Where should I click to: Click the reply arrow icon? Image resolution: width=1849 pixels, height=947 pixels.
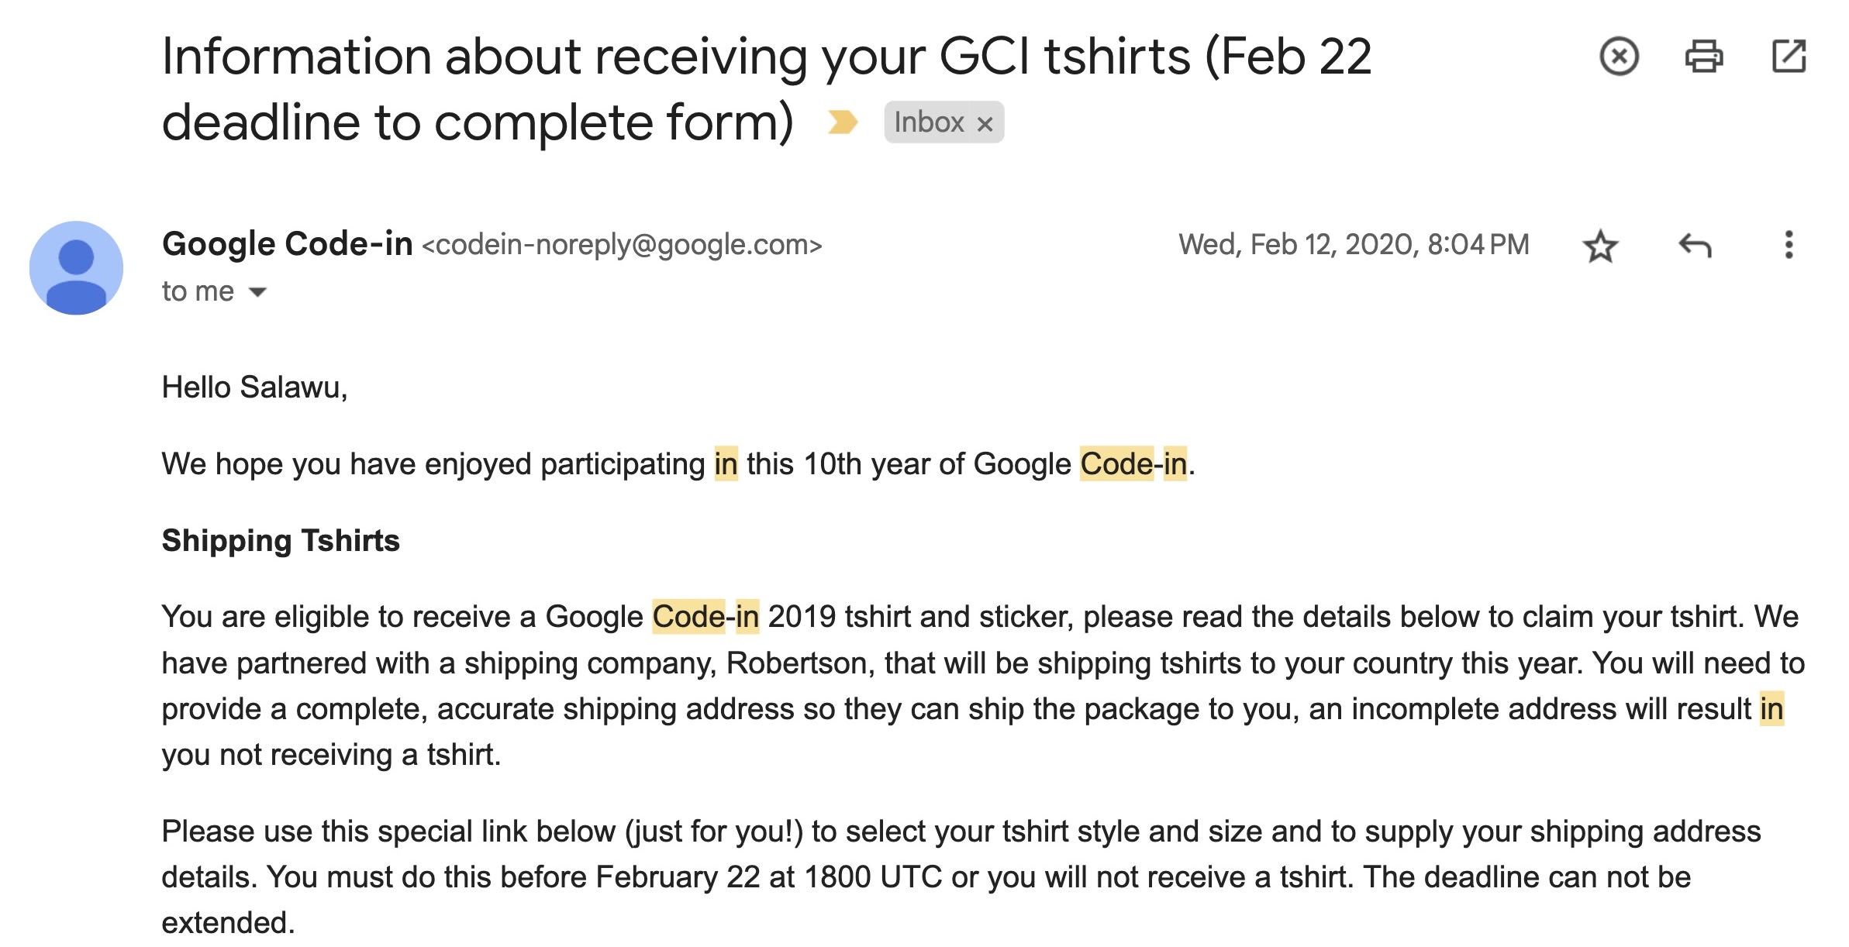[x=1695, y=246]
